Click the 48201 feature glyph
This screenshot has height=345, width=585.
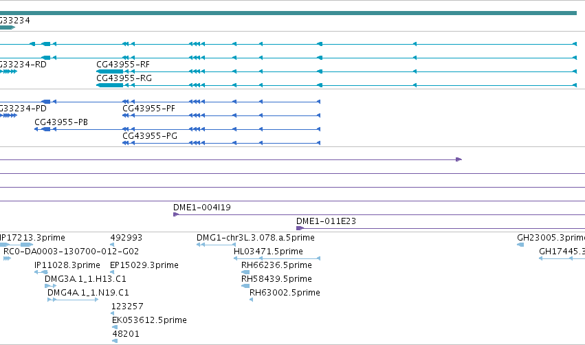[115, 341]
